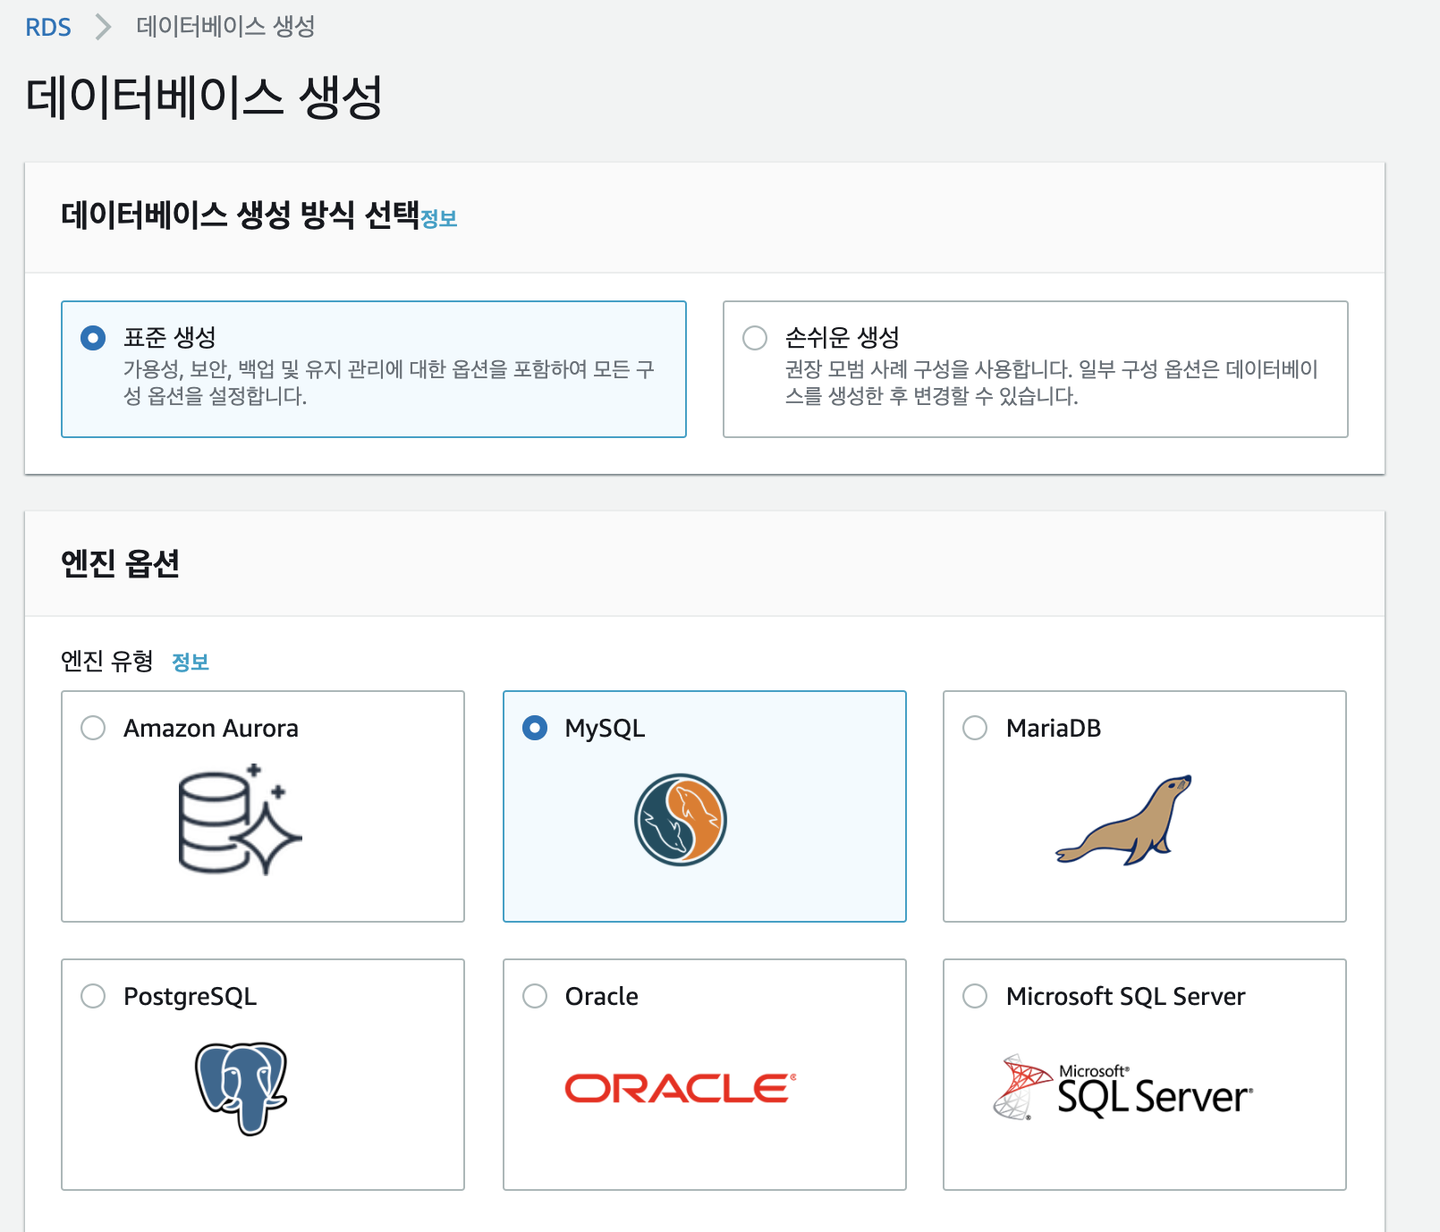Click the 표준 생성 description starting 가용성, 보안

(389, 382)
